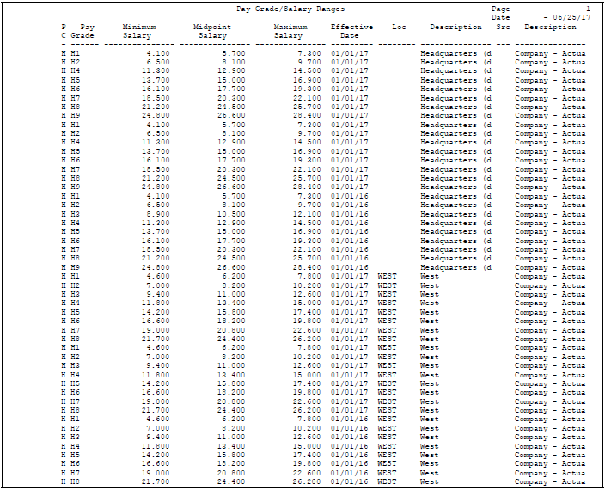Click the West description in H1 01/01/16 row
The image size is (605, 490).
click(430, 419)
